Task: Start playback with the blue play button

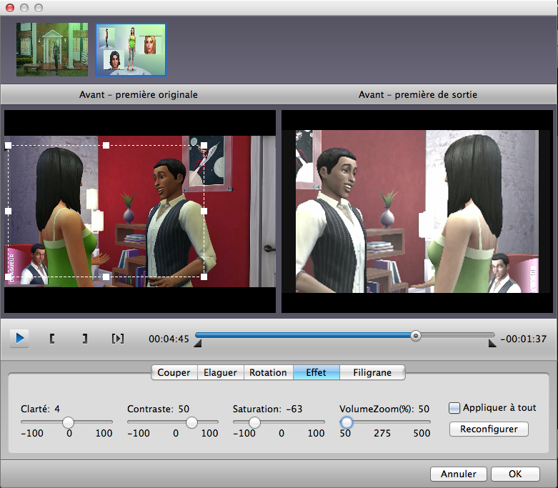Action: tap(19, 338)
